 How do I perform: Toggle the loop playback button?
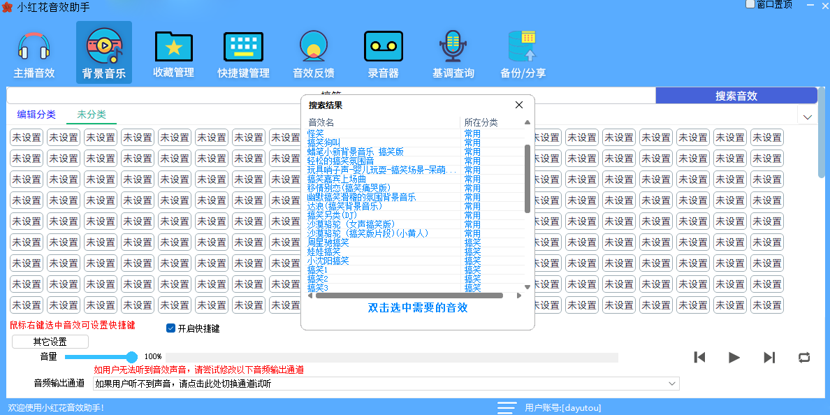click(804, 358)
